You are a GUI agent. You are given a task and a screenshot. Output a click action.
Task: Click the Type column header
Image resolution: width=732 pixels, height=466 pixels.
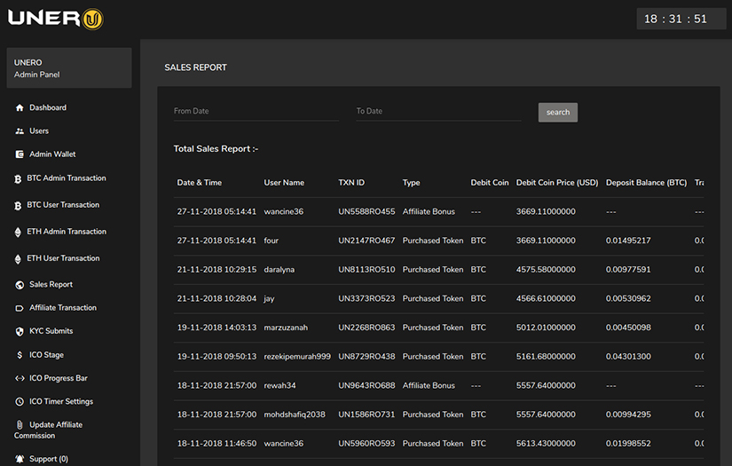[412, 183]
